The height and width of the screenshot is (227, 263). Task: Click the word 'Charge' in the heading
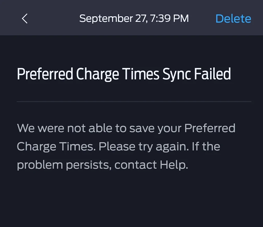coord(97,74)
